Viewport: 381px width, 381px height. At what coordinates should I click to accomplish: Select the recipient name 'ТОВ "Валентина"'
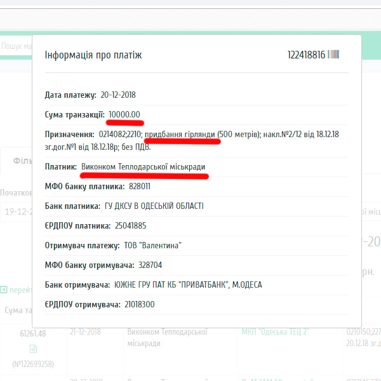(152, 245)
